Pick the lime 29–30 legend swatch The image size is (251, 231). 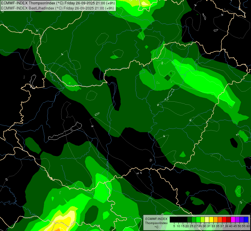click(x=203, y=219)
